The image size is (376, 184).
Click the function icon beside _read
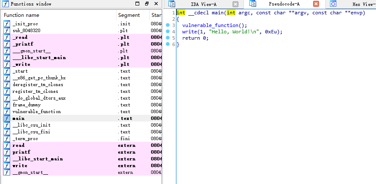click(x=6, y=38)
